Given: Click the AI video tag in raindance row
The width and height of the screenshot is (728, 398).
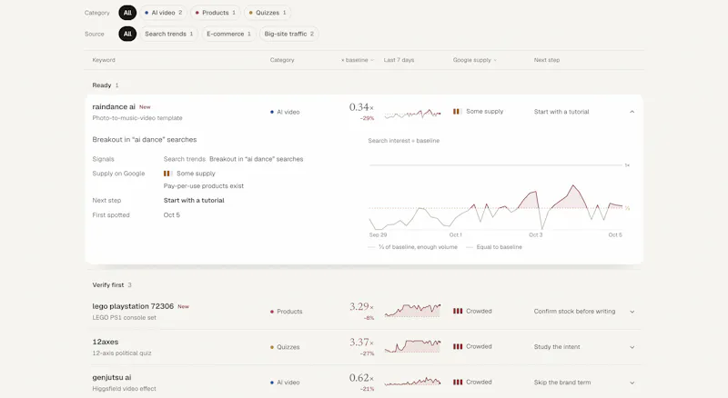Looking at the screenshot, I should click(x=285, y=112).
